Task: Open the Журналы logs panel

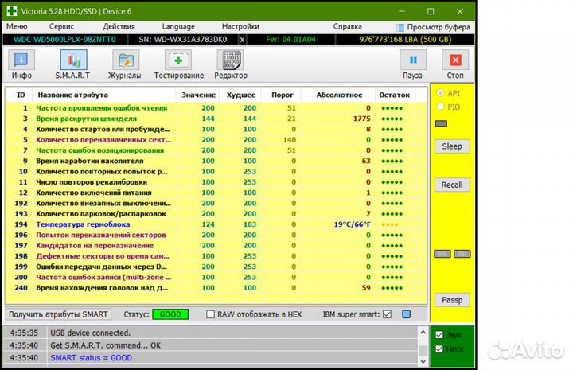Action: coord(125,65)
